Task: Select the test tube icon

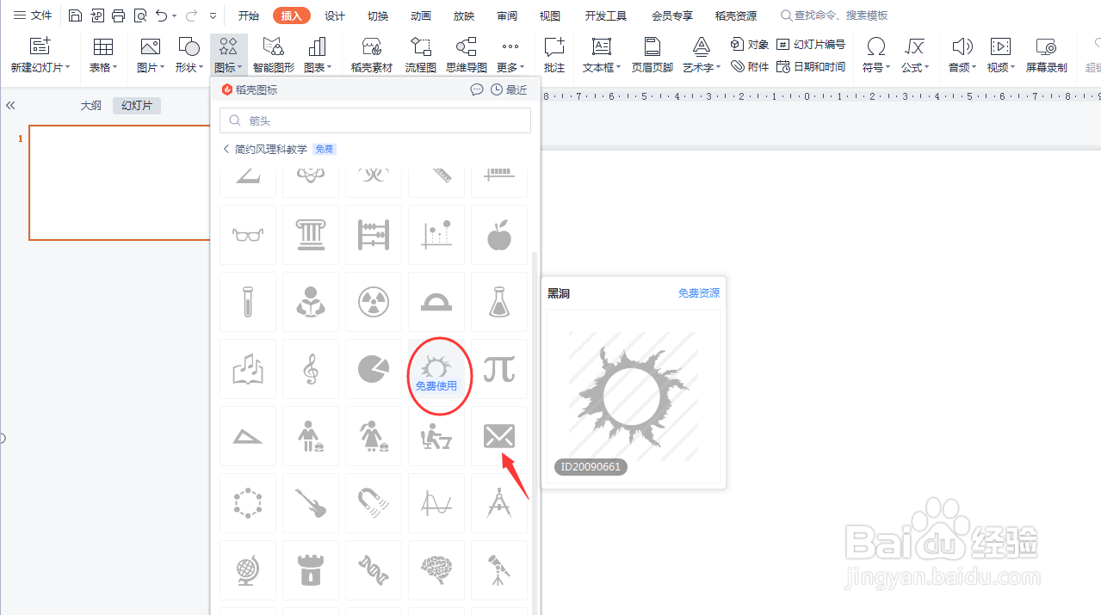Action: (x=248, y=302)
